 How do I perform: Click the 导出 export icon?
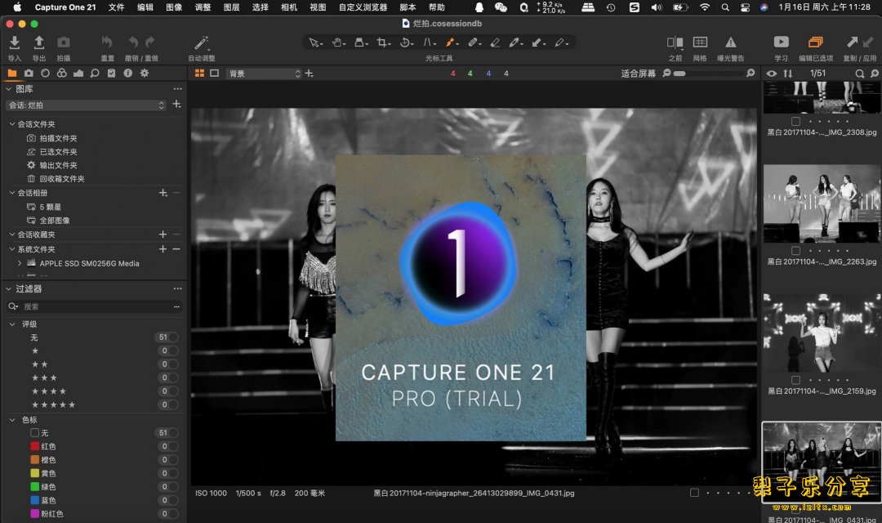[x=39, y=42]
